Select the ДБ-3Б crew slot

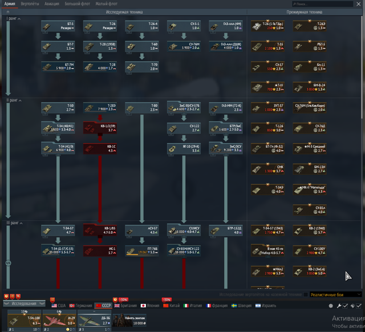click(94, 321)
